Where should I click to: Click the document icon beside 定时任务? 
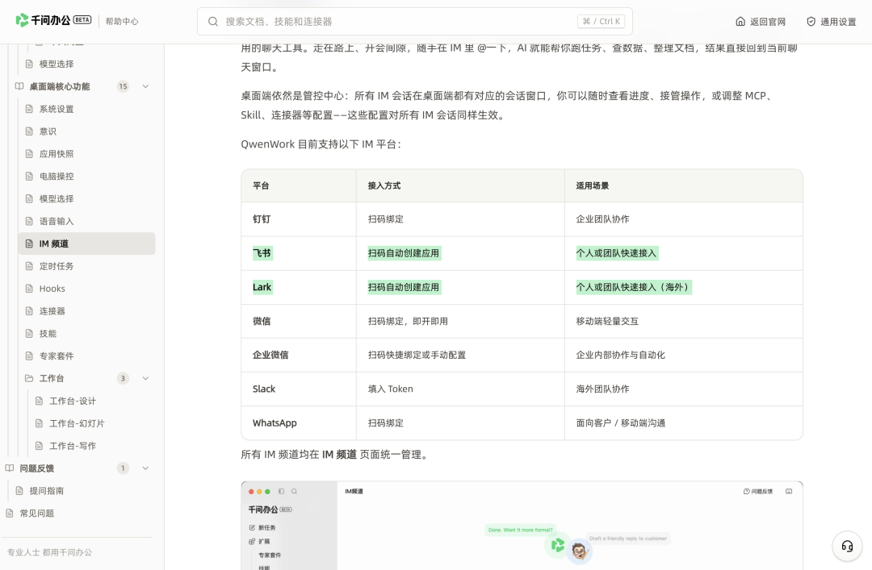(30, 266)
